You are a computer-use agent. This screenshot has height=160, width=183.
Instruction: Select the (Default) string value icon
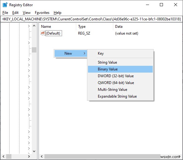43,33
